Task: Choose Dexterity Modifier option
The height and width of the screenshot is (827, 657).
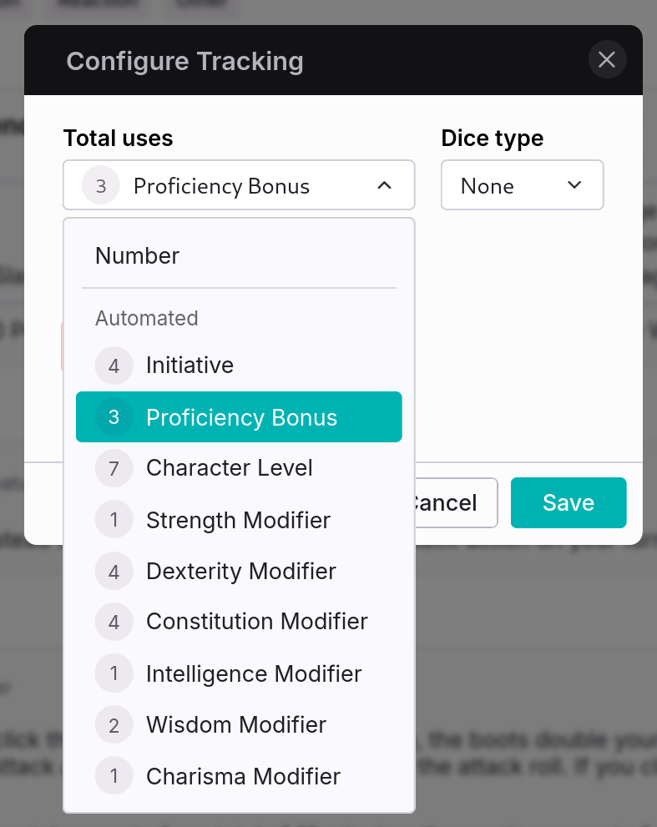Action: click(x=240, y=572)
